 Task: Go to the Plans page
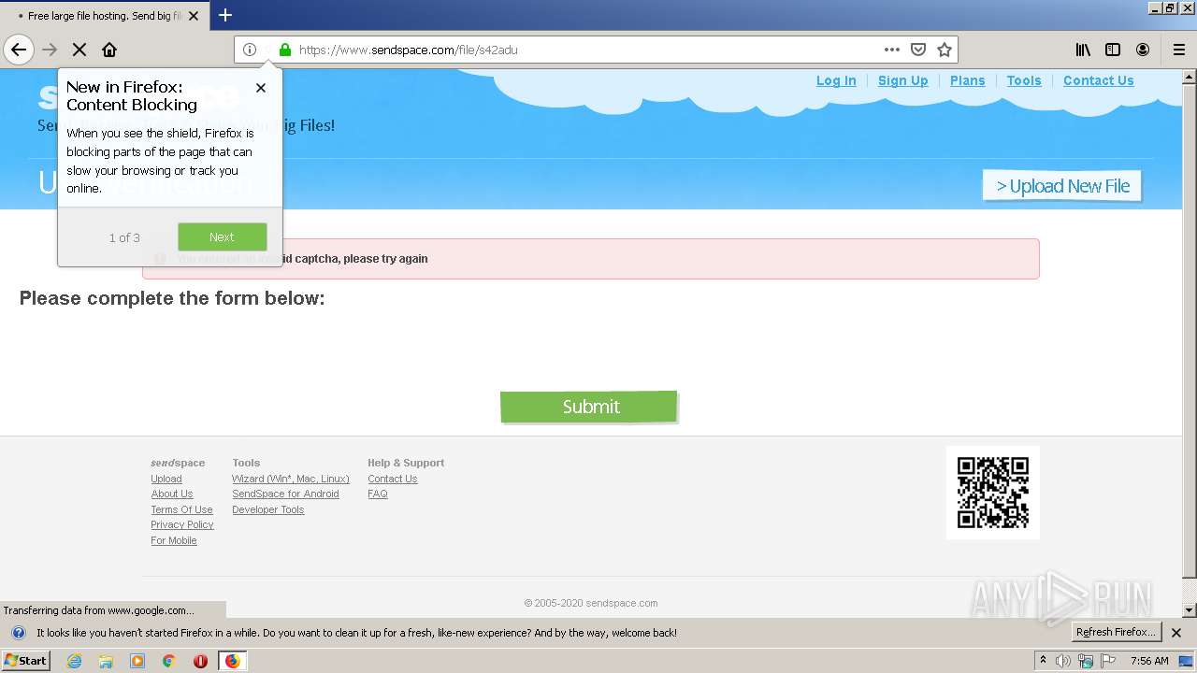pos(968,80)
